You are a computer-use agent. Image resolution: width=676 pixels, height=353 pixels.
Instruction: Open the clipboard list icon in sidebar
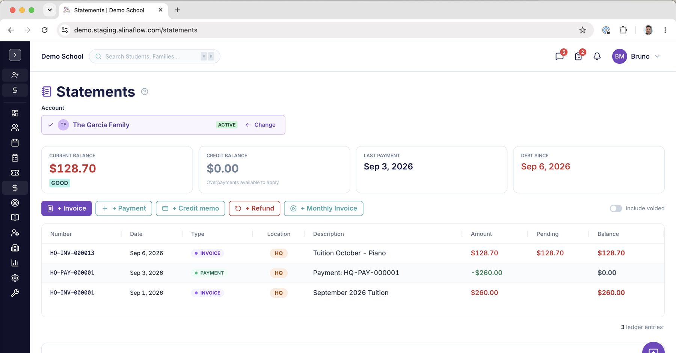15,158
